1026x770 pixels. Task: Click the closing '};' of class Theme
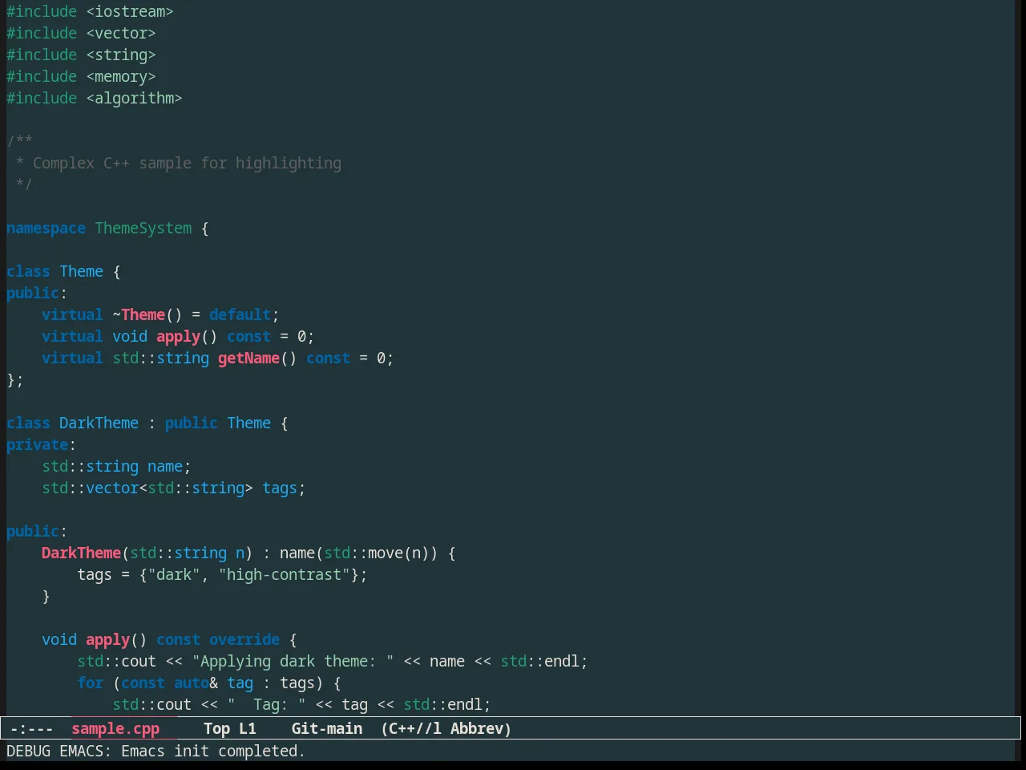pos(15,379)
